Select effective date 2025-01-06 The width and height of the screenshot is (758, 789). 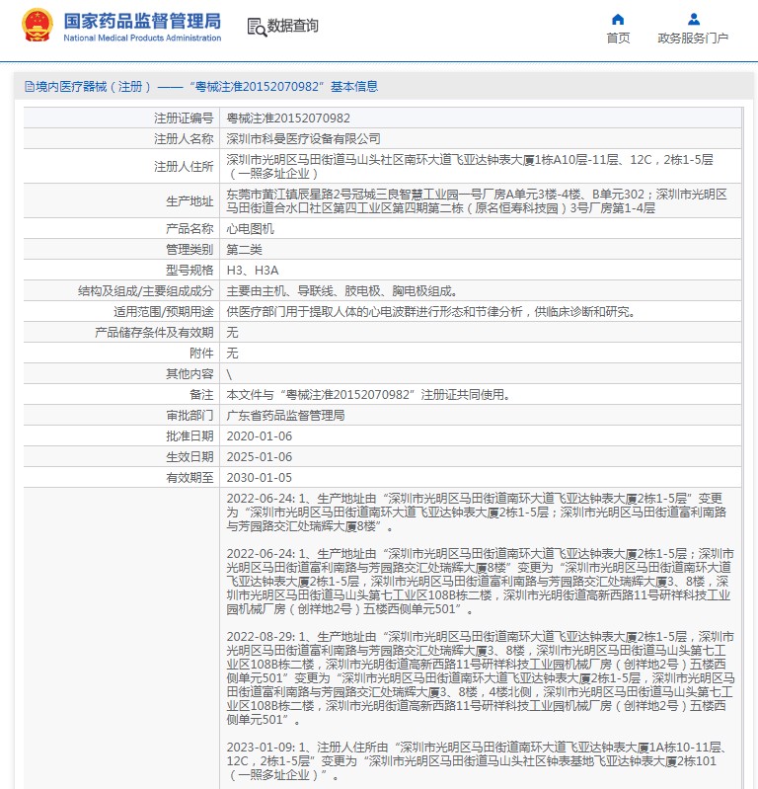(x=259, y=457)
